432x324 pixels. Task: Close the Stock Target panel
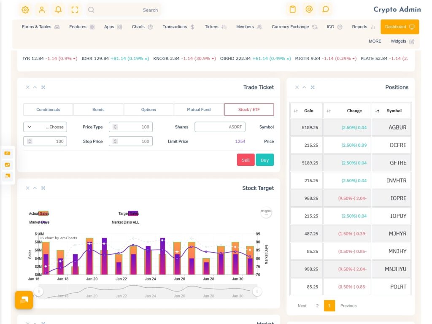click(x=27, y=188)
